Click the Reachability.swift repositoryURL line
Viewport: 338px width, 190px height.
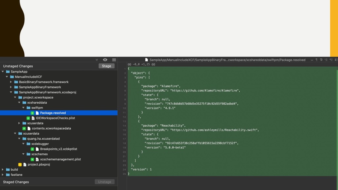click(x=200, y=130)
